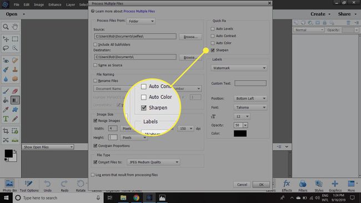Open the File menu

coord(16,4)
